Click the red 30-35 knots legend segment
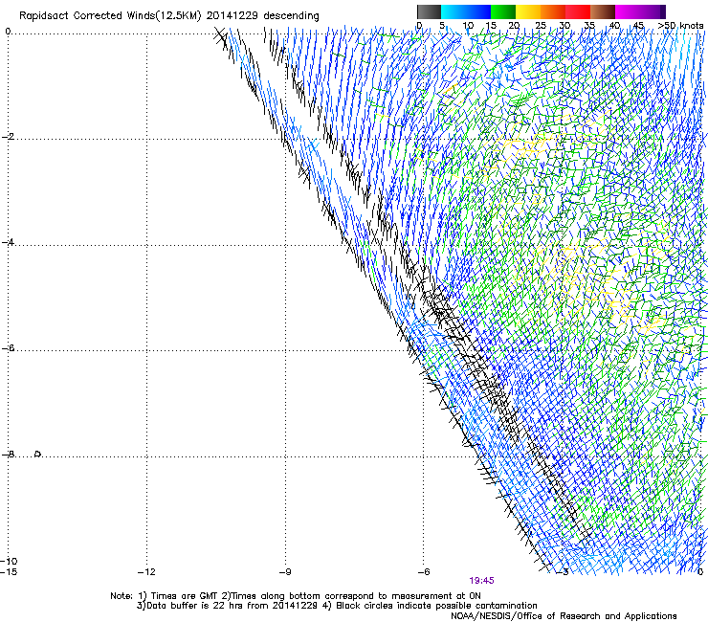This screenshot has width=708, height=622. click(x=578, y=11)
